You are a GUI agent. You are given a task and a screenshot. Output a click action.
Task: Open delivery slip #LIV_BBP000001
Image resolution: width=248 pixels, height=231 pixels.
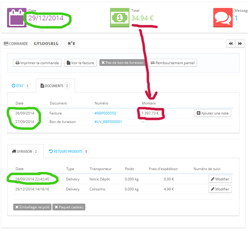pos(108,122)
